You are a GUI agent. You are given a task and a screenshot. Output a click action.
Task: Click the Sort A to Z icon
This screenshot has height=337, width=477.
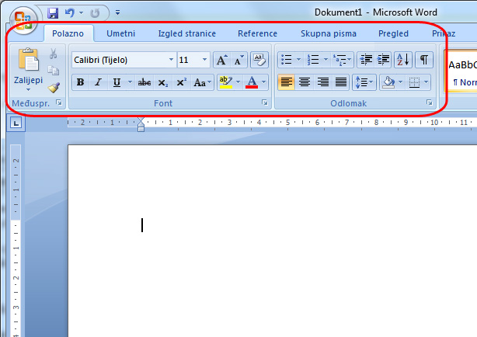point(403,60)
